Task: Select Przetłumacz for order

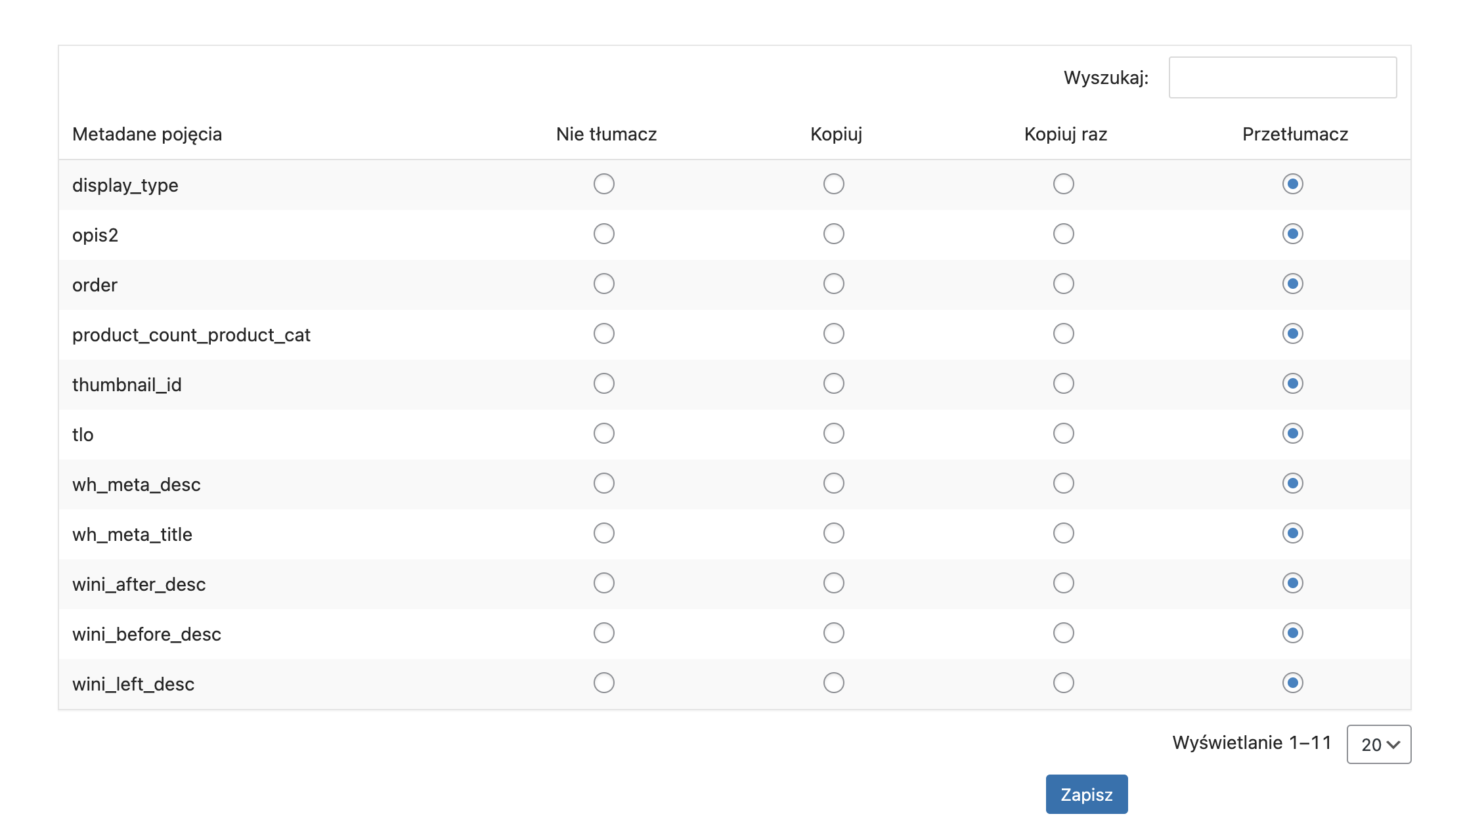Action: 1293,284
